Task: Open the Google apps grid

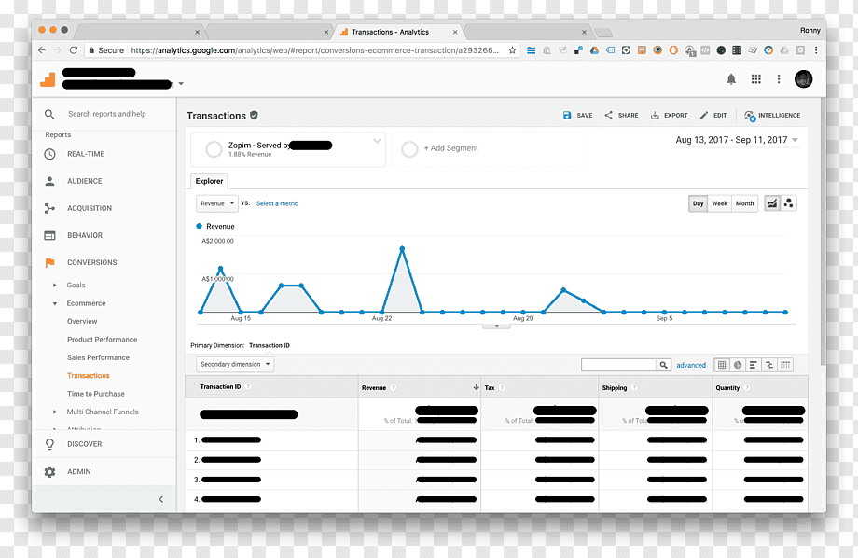Action: pyautogui.click(x=756, y=79)
